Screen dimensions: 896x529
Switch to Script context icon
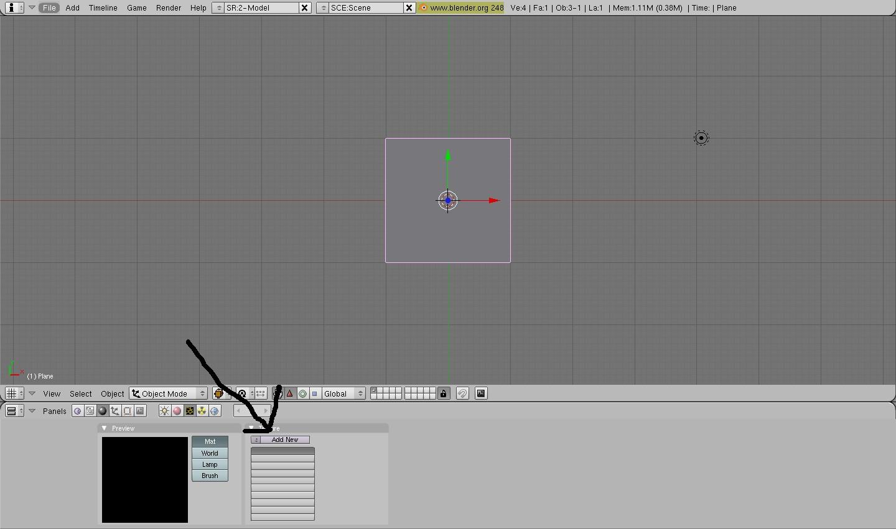click(90, 411)
